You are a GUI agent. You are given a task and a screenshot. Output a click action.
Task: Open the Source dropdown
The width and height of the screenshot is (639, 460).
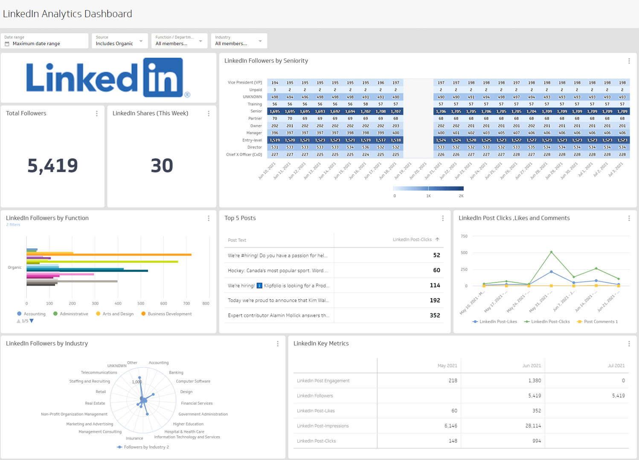point(120,41)
